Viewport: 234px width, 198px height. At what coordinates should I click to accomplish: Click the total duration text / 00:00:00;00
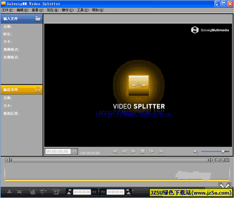click(x=90, y=153)
